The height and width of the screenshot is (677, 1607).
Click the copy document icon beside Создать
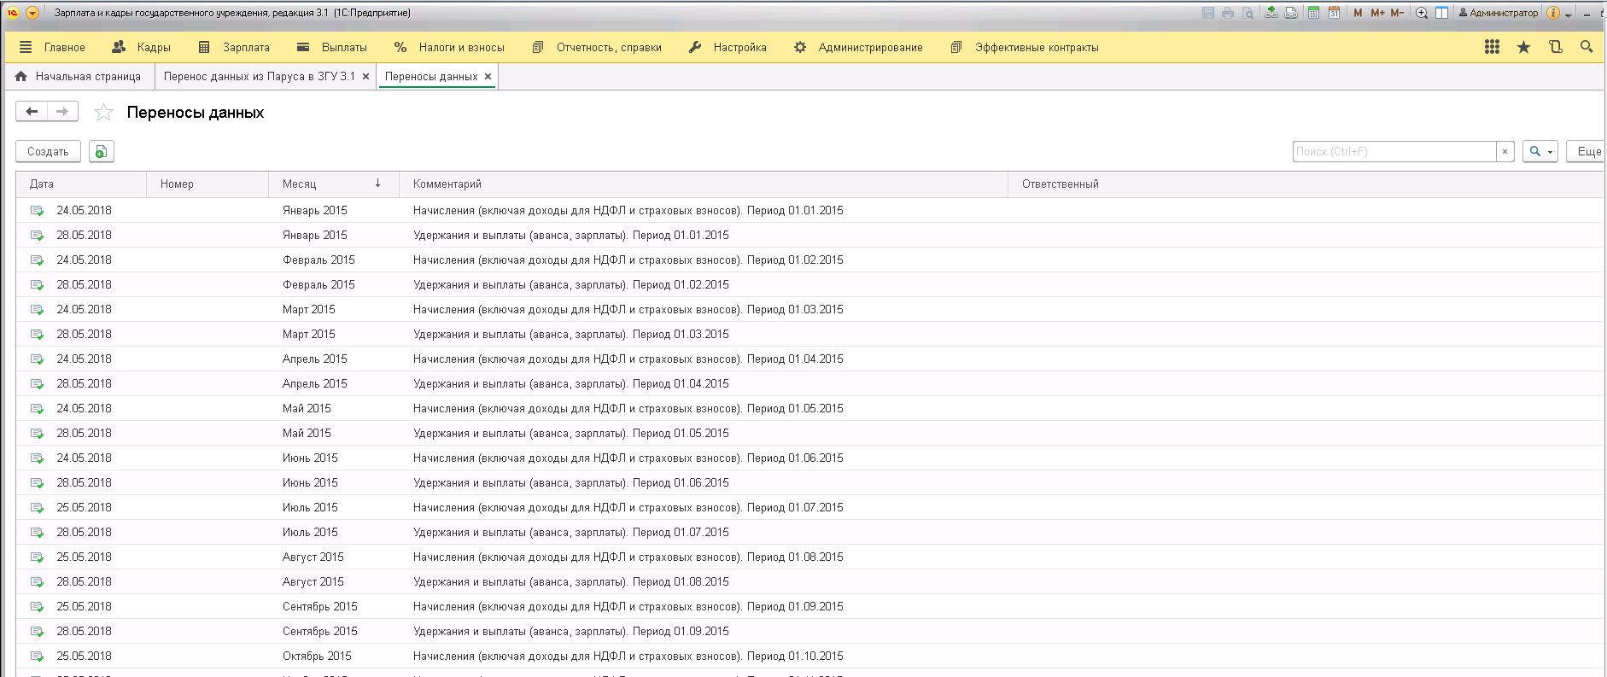point(101,151)
